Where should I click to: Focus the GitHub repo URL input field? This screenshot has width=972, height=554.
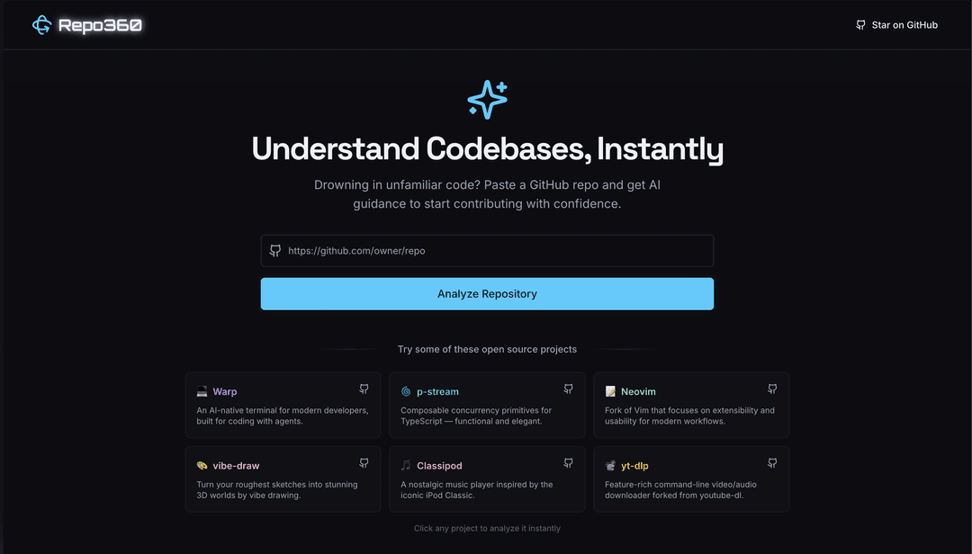tap(495, 251)
